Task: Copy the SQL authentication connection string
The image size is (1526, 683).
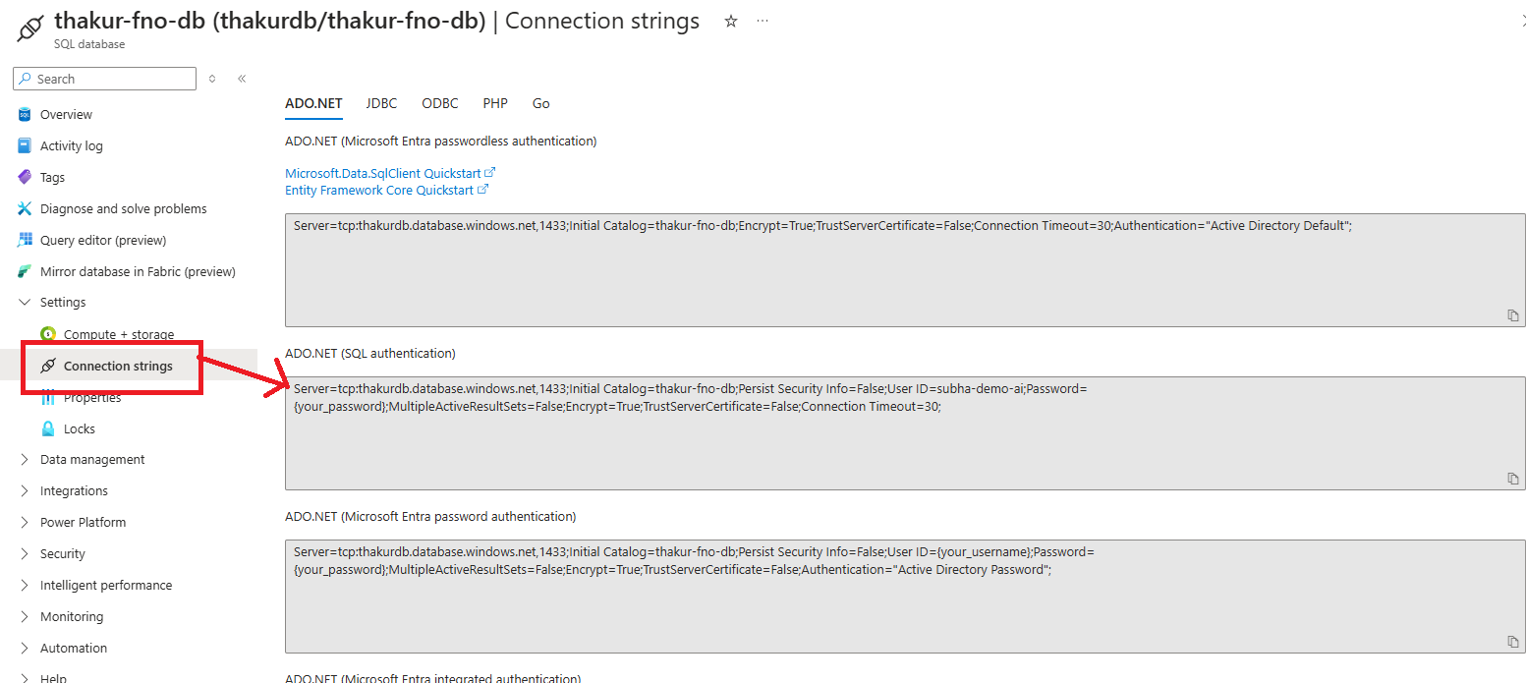Action: [x=1513, y=479]
